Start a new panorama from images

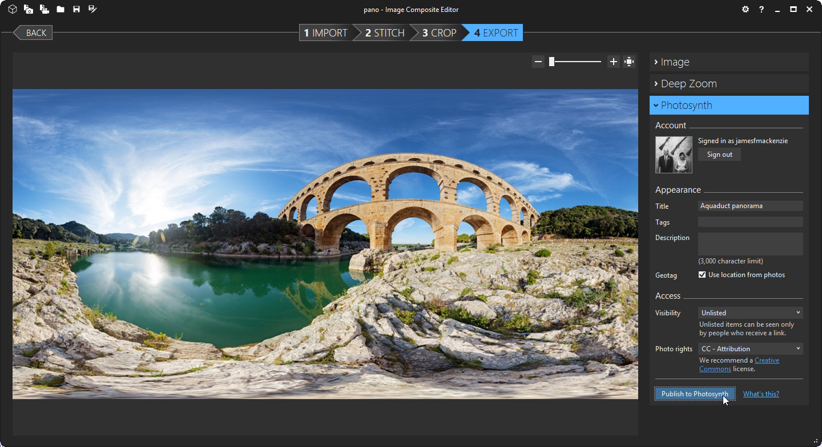click(x=27, y=9)
